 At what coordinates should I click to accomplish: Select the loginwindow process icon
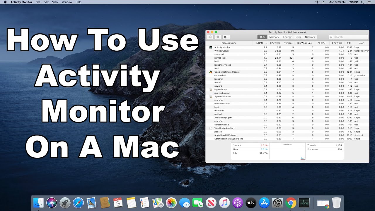point(210,89)
